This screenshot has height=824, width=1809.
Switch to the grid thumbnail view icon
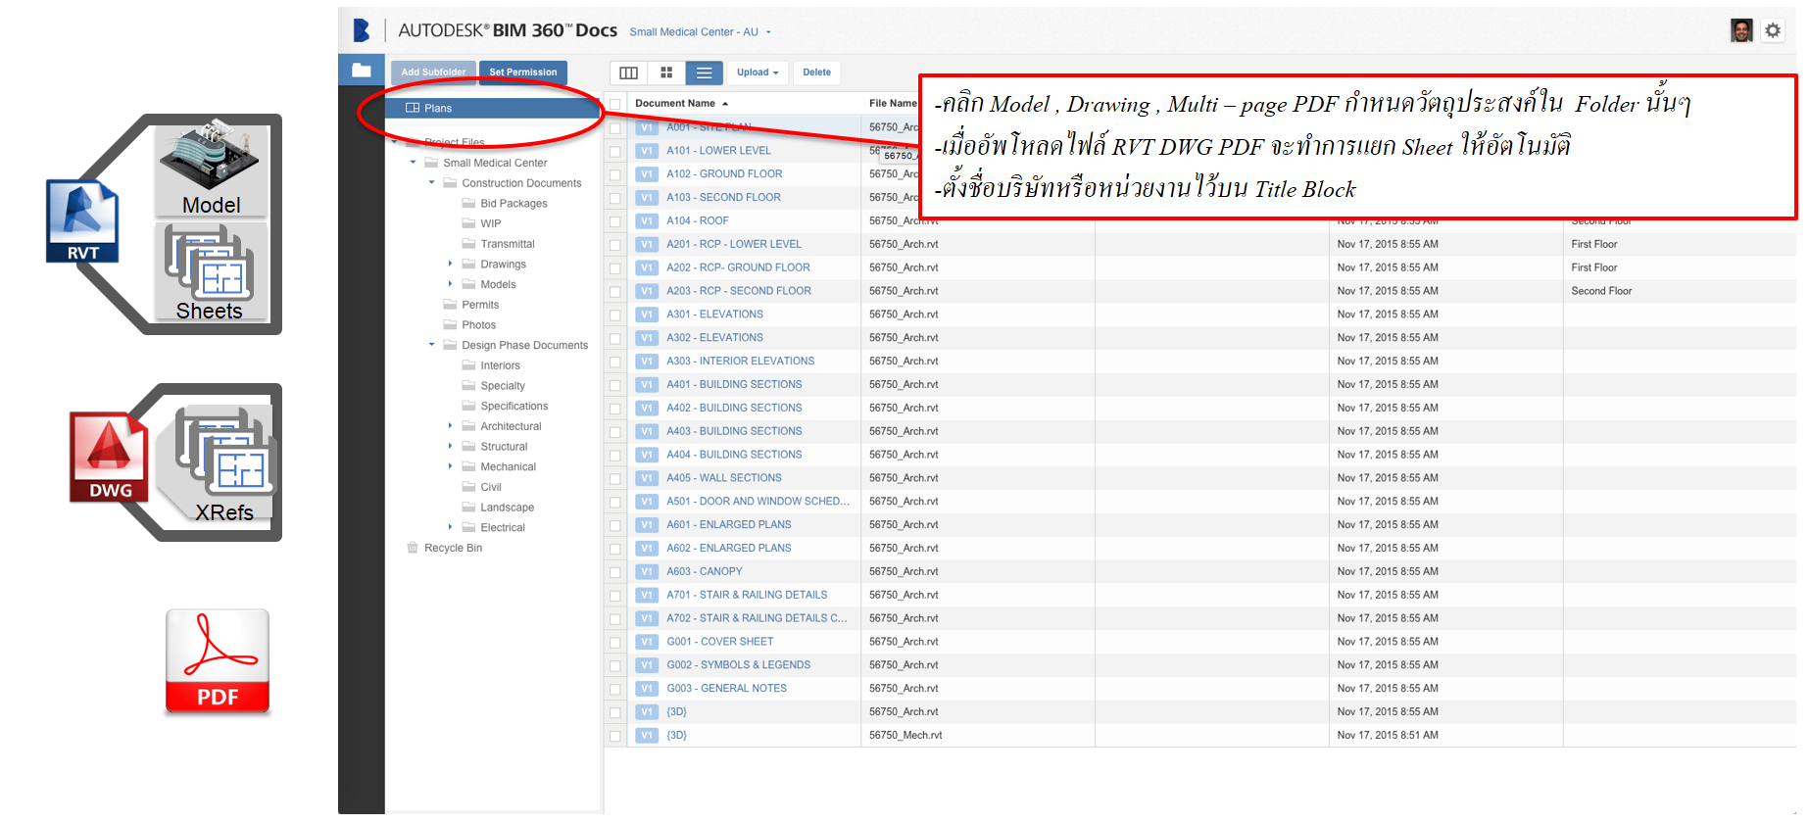click(x=666, y=73)
